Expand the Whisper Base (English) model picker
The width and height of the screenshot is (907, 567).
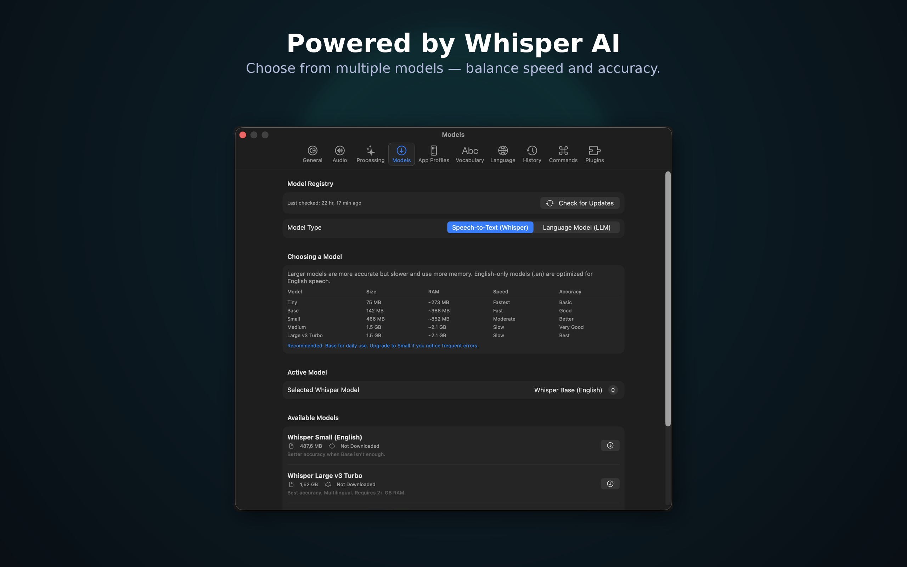613,390
